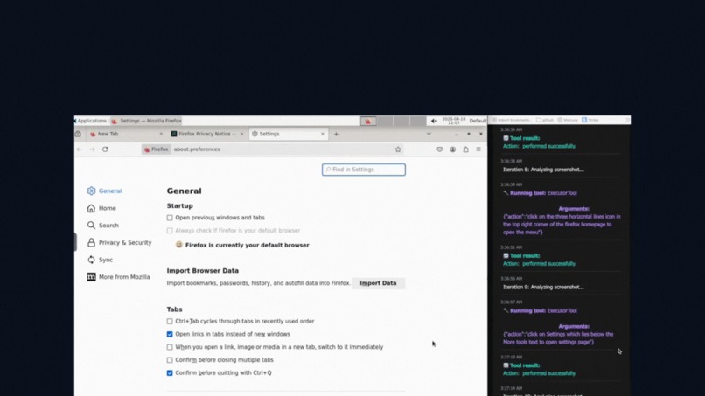This screenshot has width=705, height=396.
Task: Click the arguments text about More tools
Action: pyautogui.click(x=558, y=338)
